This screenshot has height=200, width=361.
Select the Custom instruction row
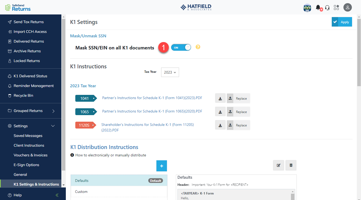pyautogui.click(x=119, y=192)
